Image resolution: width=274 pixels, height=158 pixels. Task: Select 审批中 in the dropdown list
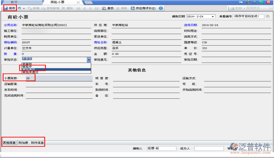27,66
